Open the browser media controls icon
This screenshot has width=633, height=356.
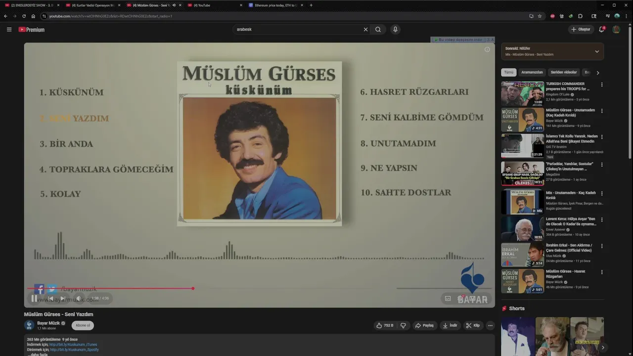click(x=607, y=16)
